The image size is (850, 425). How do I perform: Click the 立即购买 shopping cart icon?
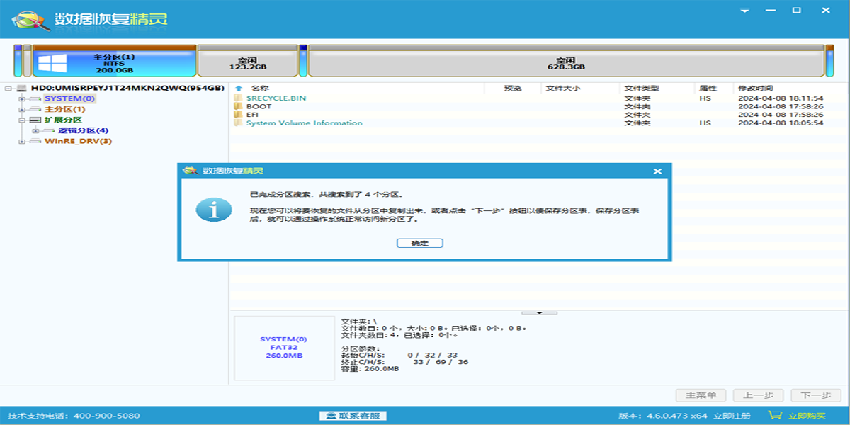(775, 416)
